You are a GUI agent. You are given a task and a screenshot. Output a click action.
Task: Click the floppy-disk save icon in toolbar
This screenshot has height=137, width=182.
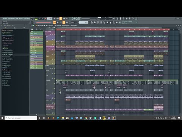[x=127, y=19]
